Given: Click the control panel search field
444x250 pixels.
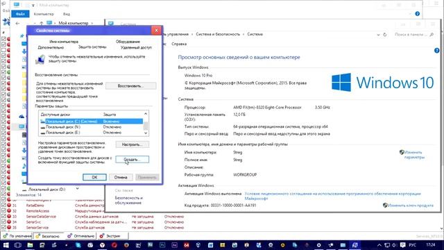Looking at the screenshot, I should point(414,35).
